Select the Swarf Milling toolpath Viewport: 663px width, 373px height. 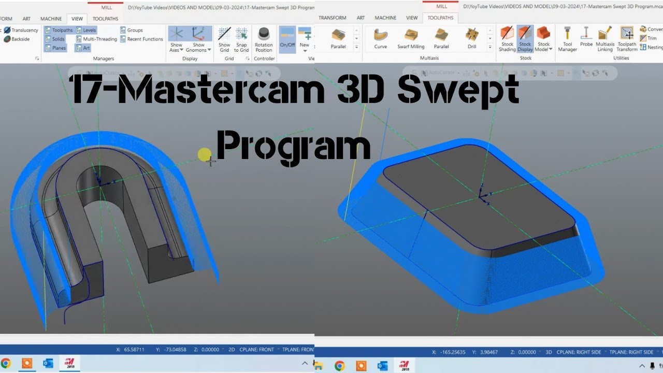click(411, 39)
